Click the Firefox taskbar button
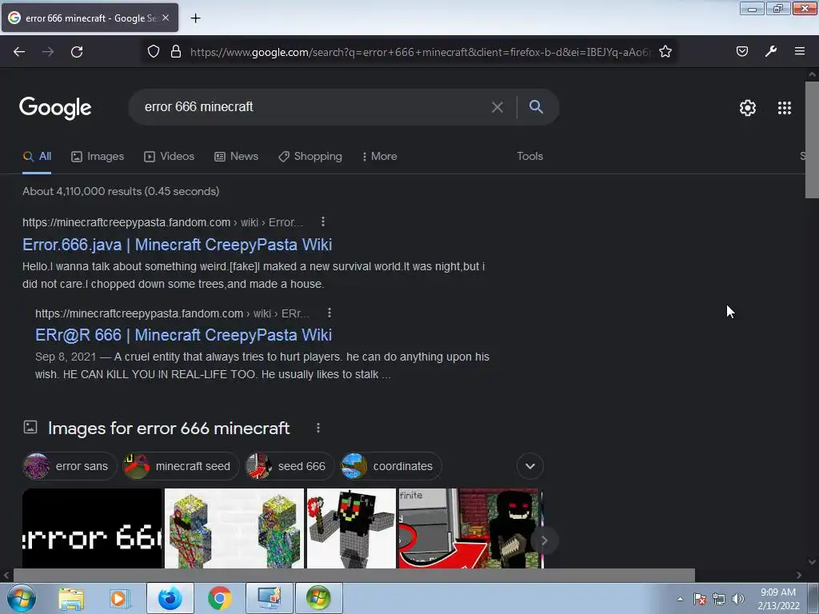 pos(170,598)
